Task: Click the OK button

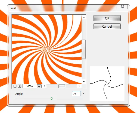Action: (107, 18)
